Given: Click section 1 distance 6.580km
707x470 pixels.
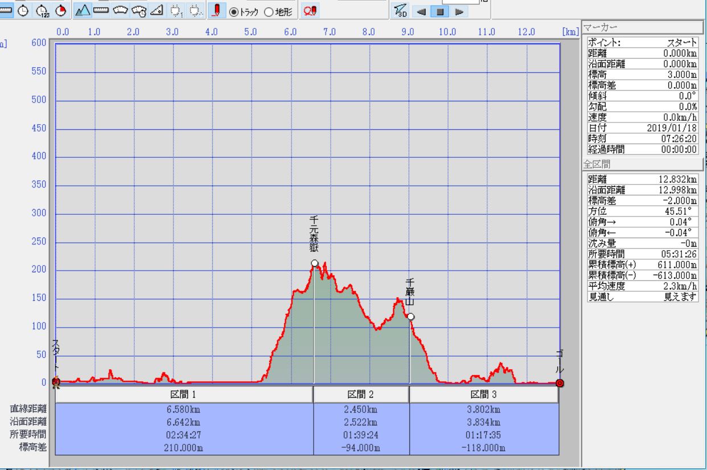Looking at the screenshot, I should [x=184, y=409].
